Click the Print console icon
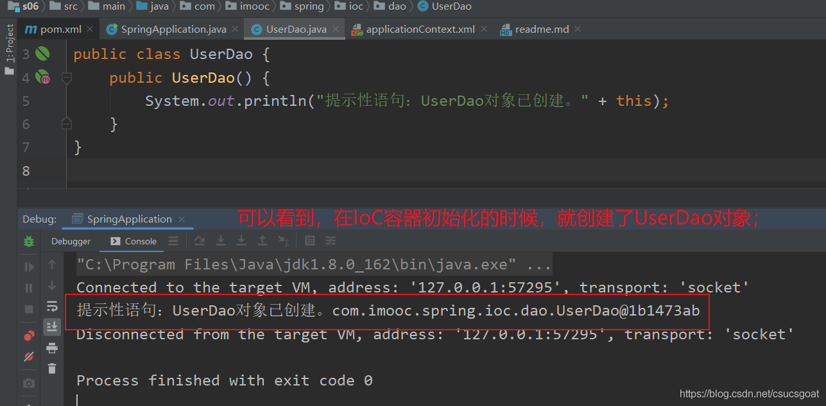The image size is (826, 406). tap(52, 348)
